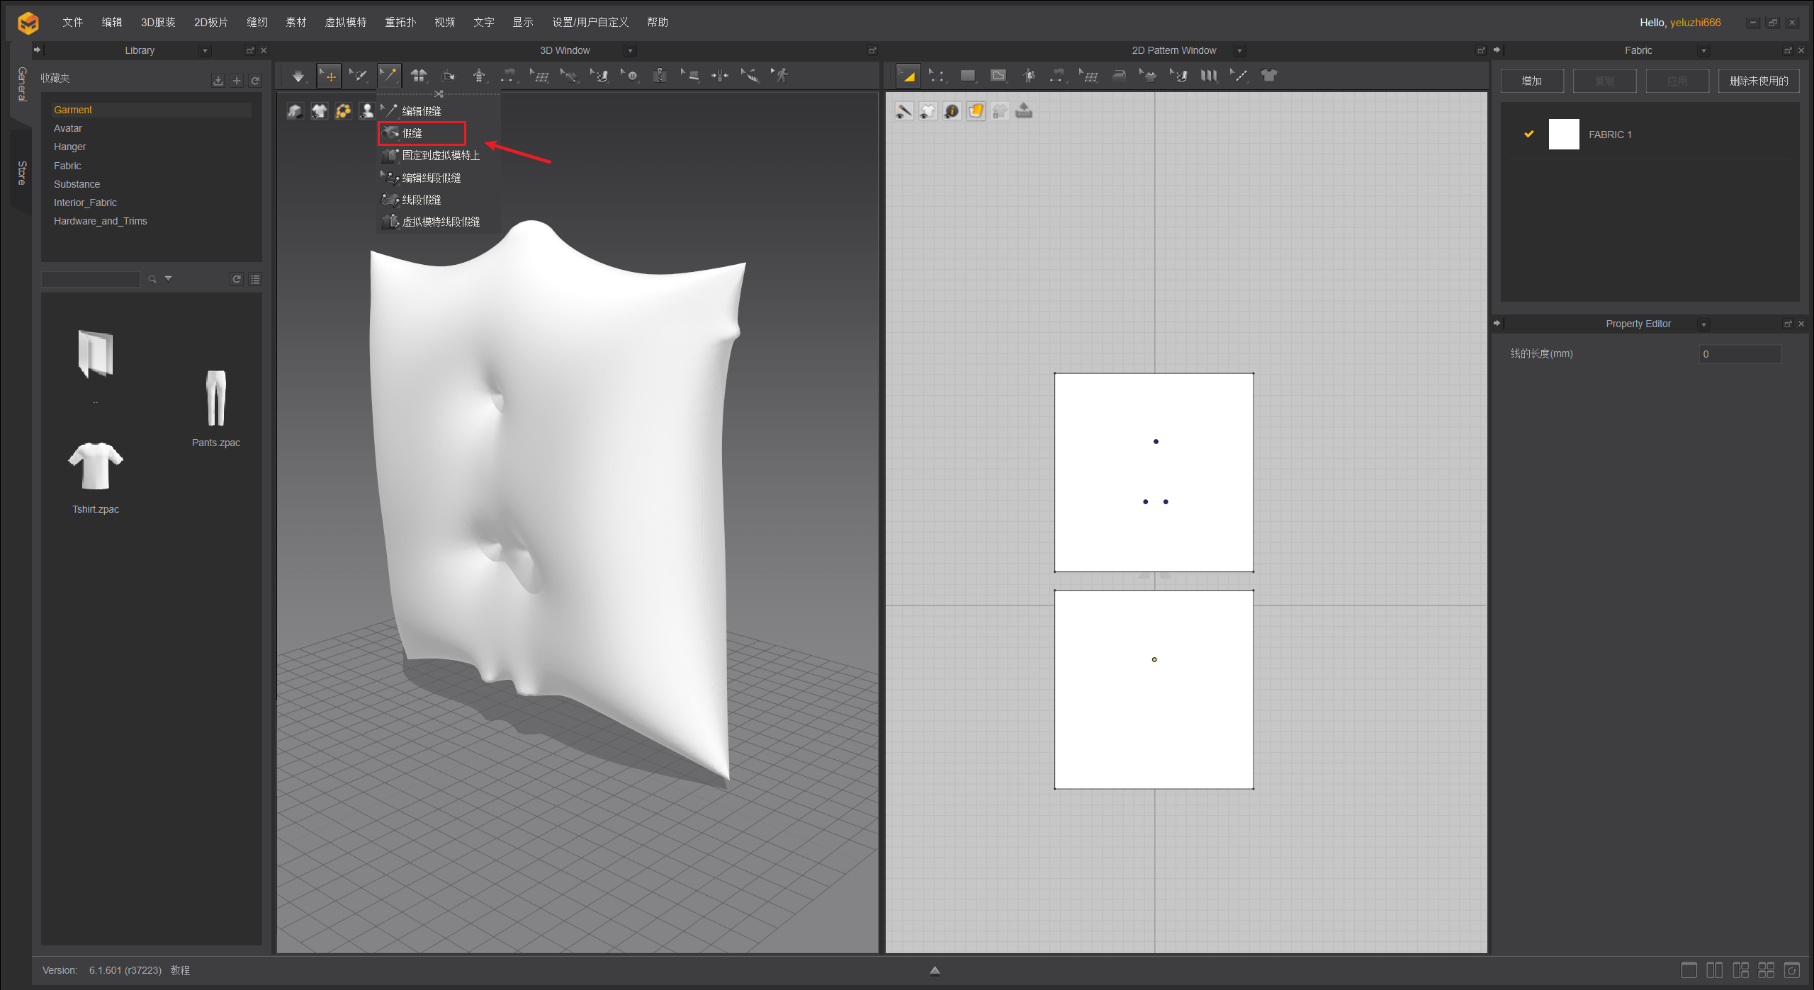Open the 虚拟模特 menu
This screenshot has height=990, width=1814.
click(345, 22)
